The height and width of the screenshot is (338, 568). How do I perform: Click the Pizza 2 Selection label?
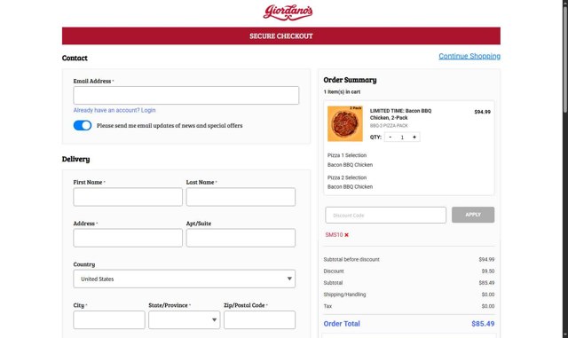click(x=347, y=177)
